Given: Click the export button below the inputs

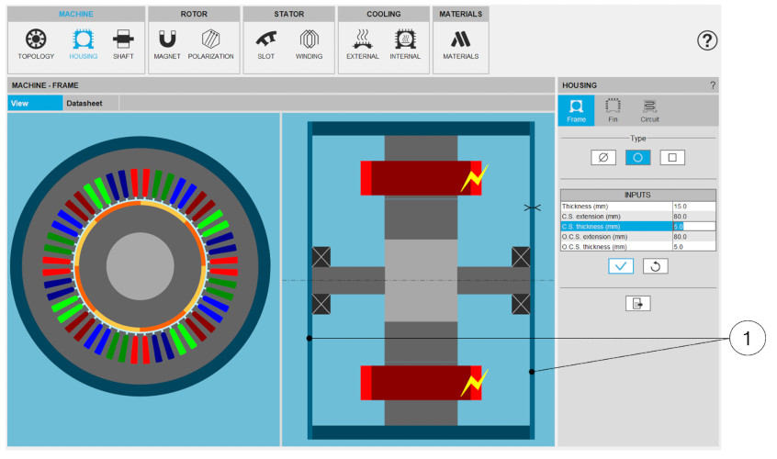Looking at the screenshot, I should coord(637,303).
